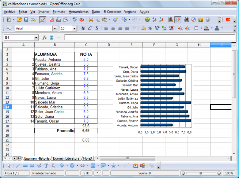Click the Copy icon
Image resolution: width=239 pixels, height=178 pixels.
pos(98,20)
